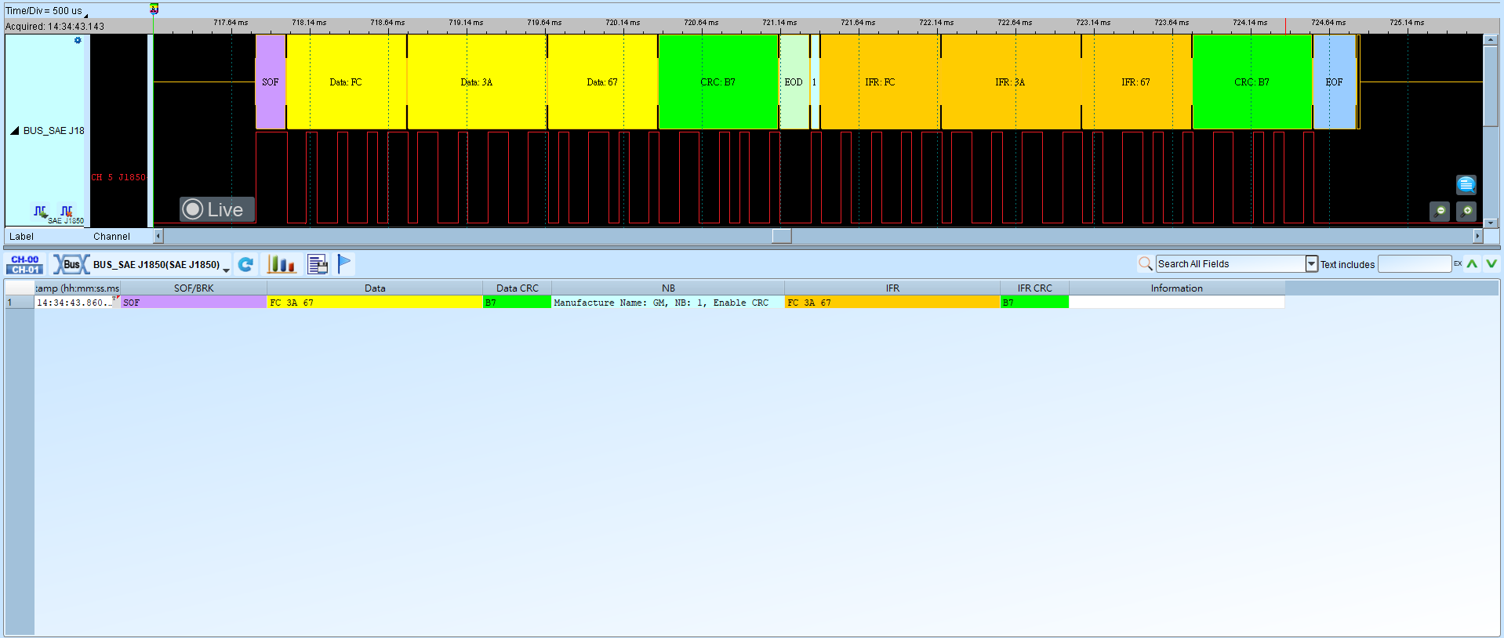Click the Label column header

pos(21,237)
